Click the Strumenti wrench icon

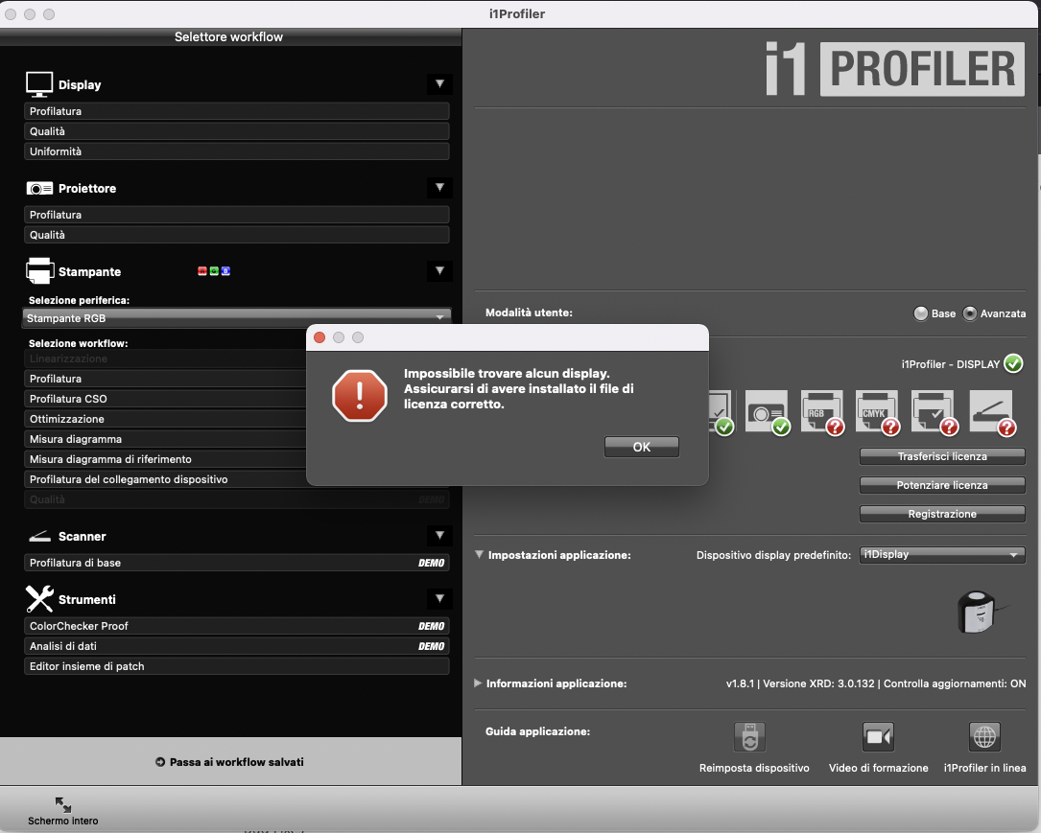[x=39, y=599]
